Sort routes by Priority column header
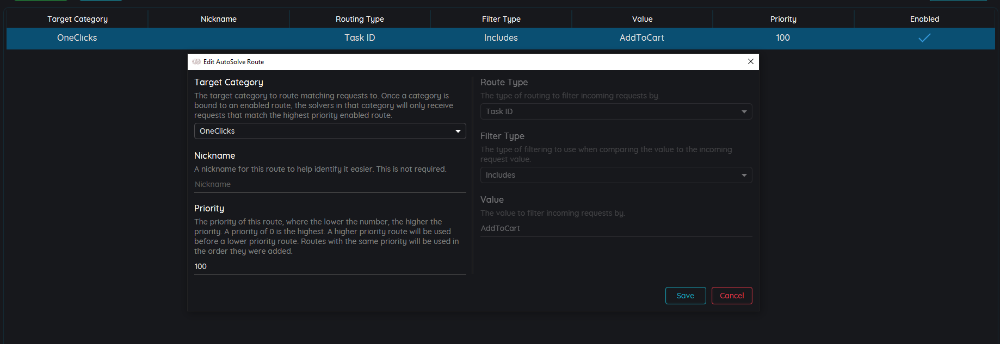The height and width of the screenshot is (344, 1000). click(x=783, y=19)
